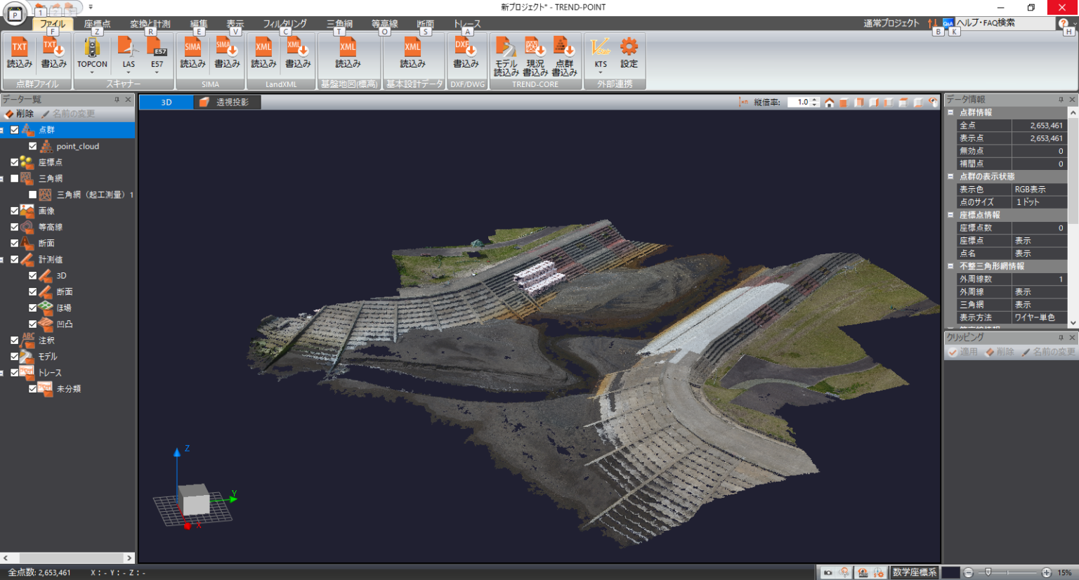
Task: Uncheck the point_cloud checkbox
Action: (32, 146)
